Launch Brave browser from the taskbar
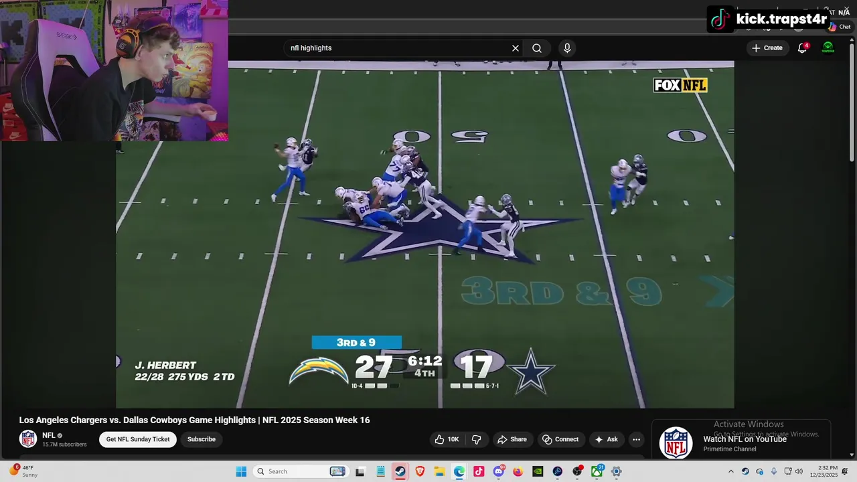 coord(420,471)
